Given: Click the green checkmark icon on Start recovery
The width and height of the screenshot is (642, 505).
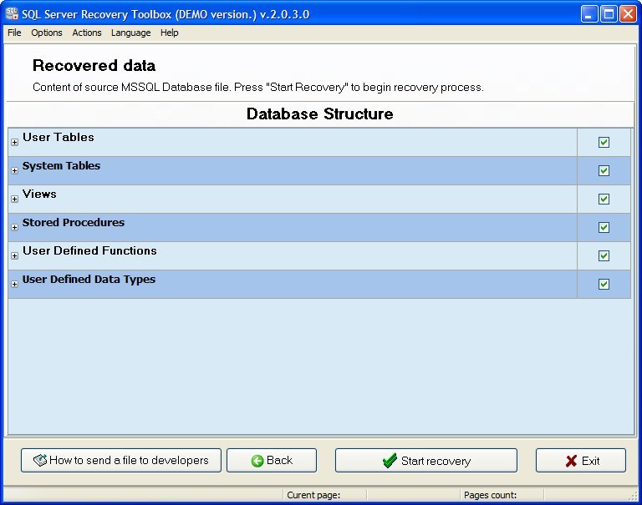Looking at the screenshot, I should [x=390, y=461].
